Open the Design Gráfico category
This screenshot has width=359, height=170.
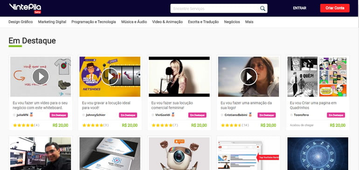tap(21, 22)
